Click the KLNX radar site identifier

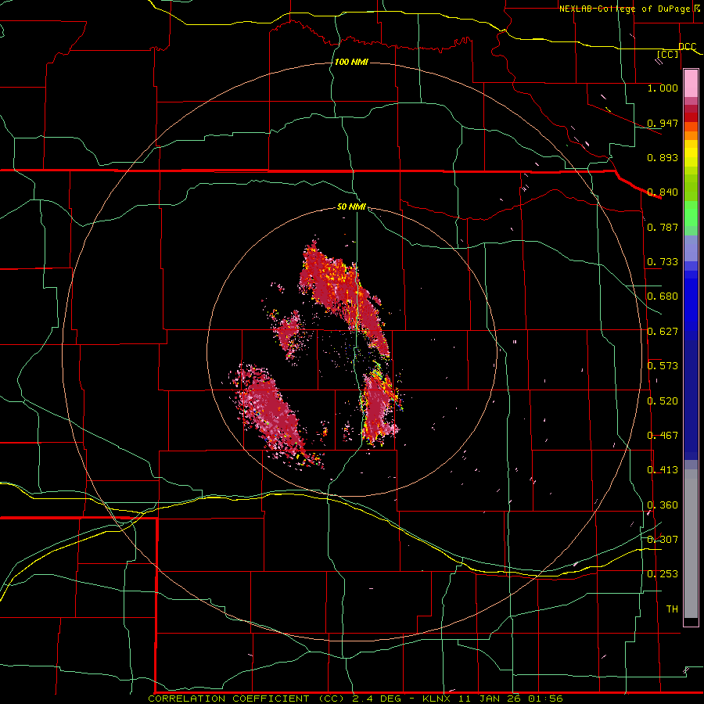click(x=438, y=699)
